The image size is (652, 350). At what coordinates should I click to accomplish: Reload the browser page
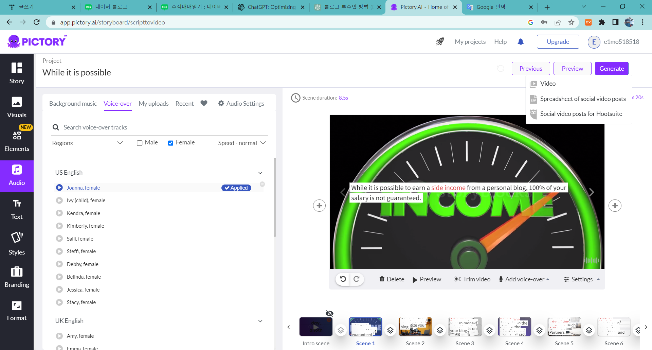[37, 22]
